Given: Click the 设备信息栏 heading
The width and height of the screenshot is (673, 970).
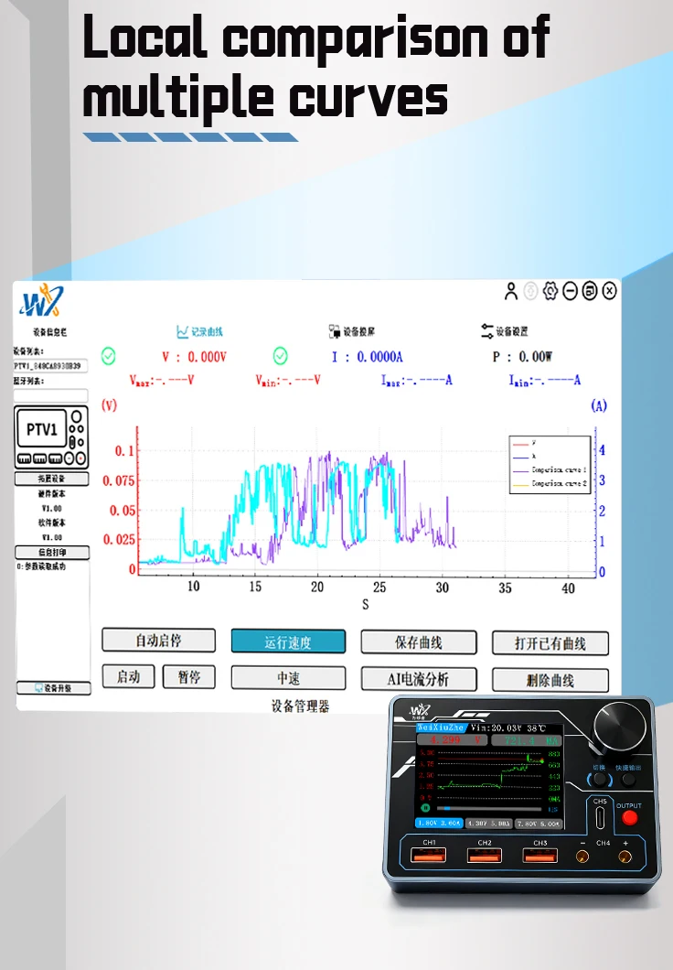Looking at the screenshot, I should click(x=50, y=332).
